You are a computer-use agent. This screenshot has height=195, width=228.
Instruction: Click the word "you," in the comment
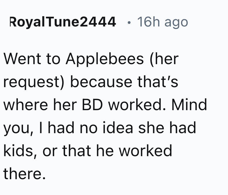coord(18,129)
